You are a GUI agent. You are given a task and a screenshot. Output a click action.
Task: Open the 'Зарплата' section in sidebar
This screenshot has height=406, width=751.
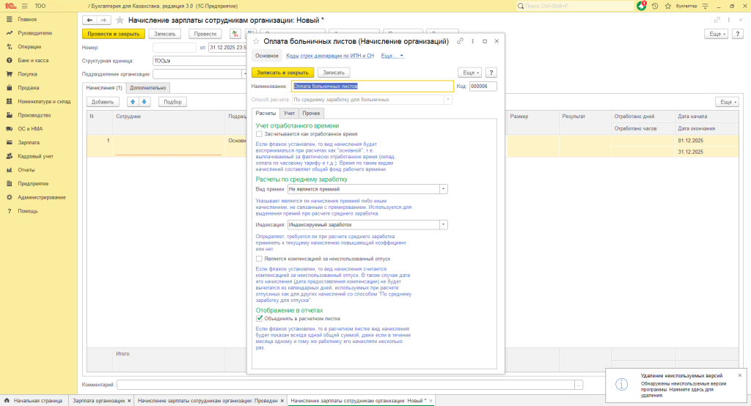(x=29, y=141)
